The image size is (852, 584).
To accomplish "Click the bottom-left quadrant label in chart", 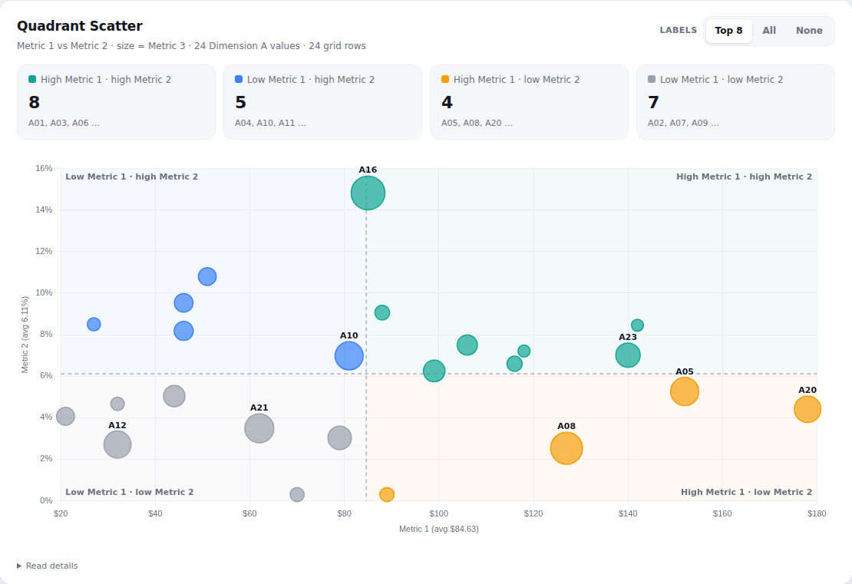I will 129,492.
